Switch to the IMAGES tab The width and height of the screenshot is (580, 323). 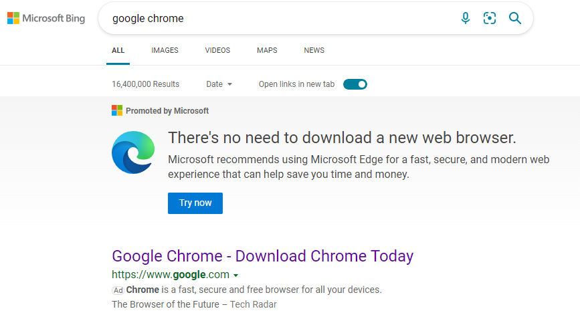[165, 50]
